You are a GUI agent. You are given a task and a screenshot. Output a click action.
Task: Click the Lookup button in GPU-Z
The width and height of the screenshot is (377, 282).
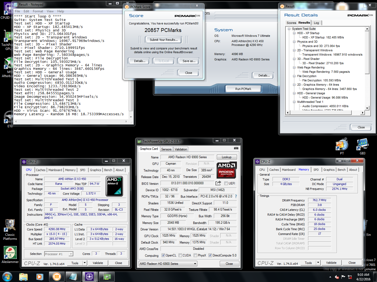click(x=227, y=157)
